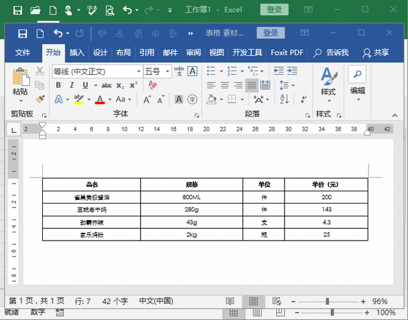This screenshot has height=320, width=408.
Task: Adjust the Word zoom slider at 96%
Action: [x=327, y=301]
